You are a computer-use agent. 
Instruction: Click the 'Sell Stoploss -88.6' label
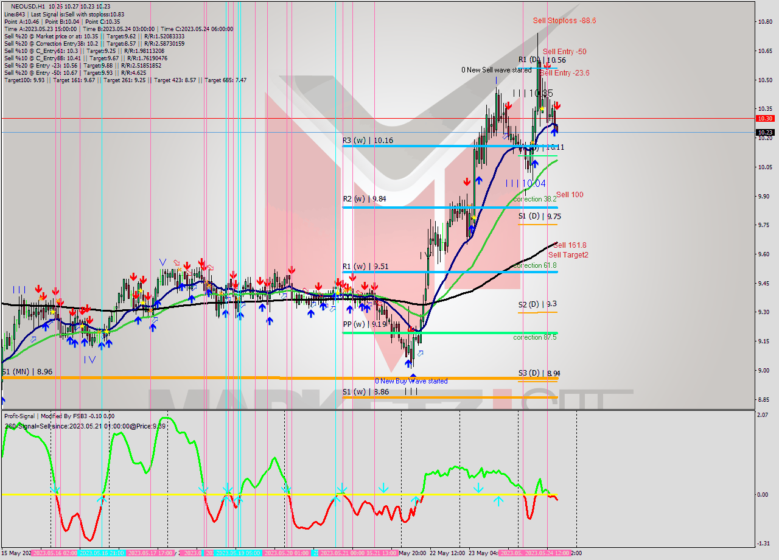[x=564, y=21]
